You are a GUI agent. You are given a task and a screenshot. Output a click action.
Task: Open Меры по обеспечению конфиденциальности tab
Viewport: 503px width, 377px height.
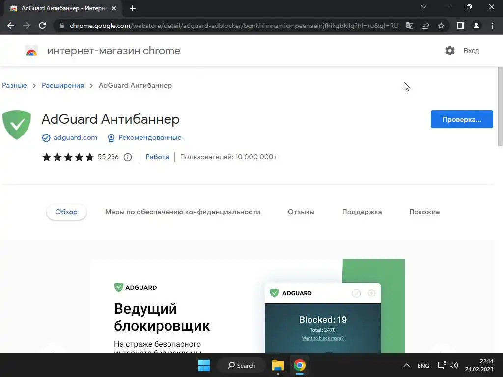(183, 212)
